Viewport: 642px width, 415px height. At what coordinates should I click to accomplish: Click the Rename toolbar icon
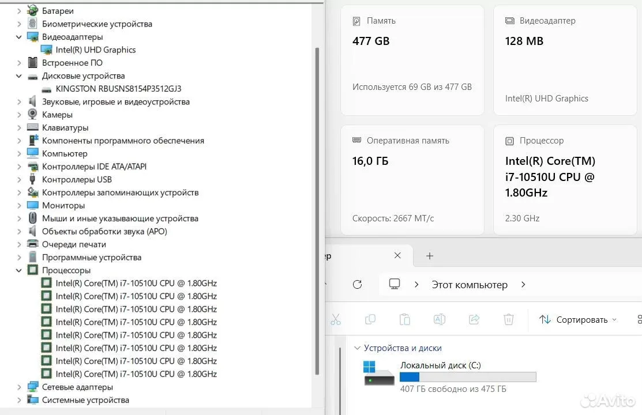tap(440, 319)
